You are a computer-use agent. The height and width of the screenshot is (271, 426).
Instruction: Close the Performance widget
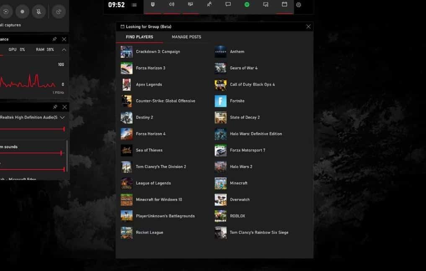[x=64, y=39]
